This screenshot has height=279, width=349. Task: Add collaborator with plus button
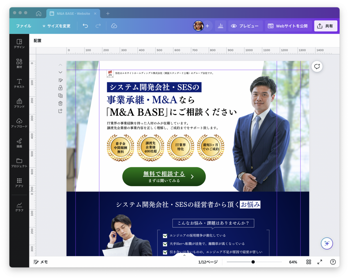pyautogui.click(x=207, y=26)
